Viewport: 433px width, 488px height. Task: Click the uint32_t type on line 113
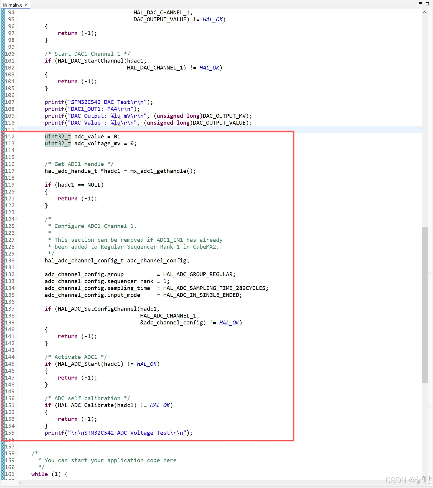pos(58,143)
